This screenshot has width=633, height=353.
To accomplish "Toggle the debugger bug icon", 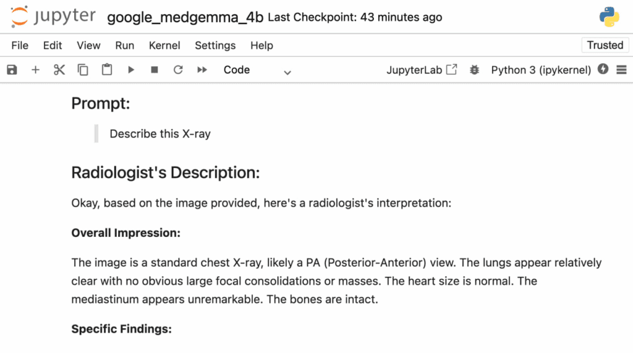I will [474, 70].
